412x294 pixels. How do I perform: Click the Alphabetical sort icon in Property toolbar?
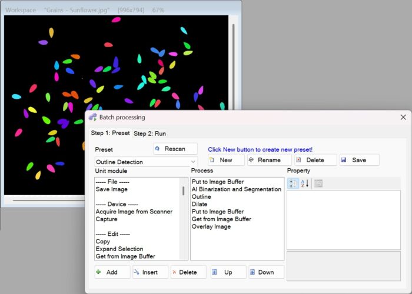305,183
